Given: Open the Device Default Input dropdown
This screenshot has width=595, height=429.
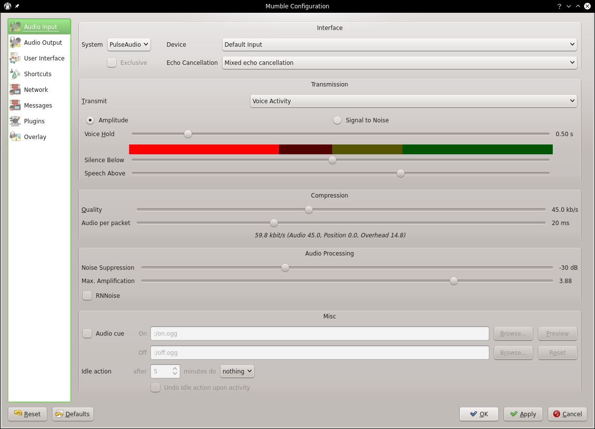Looking at the screenshot, I should (x=399, y=45).
